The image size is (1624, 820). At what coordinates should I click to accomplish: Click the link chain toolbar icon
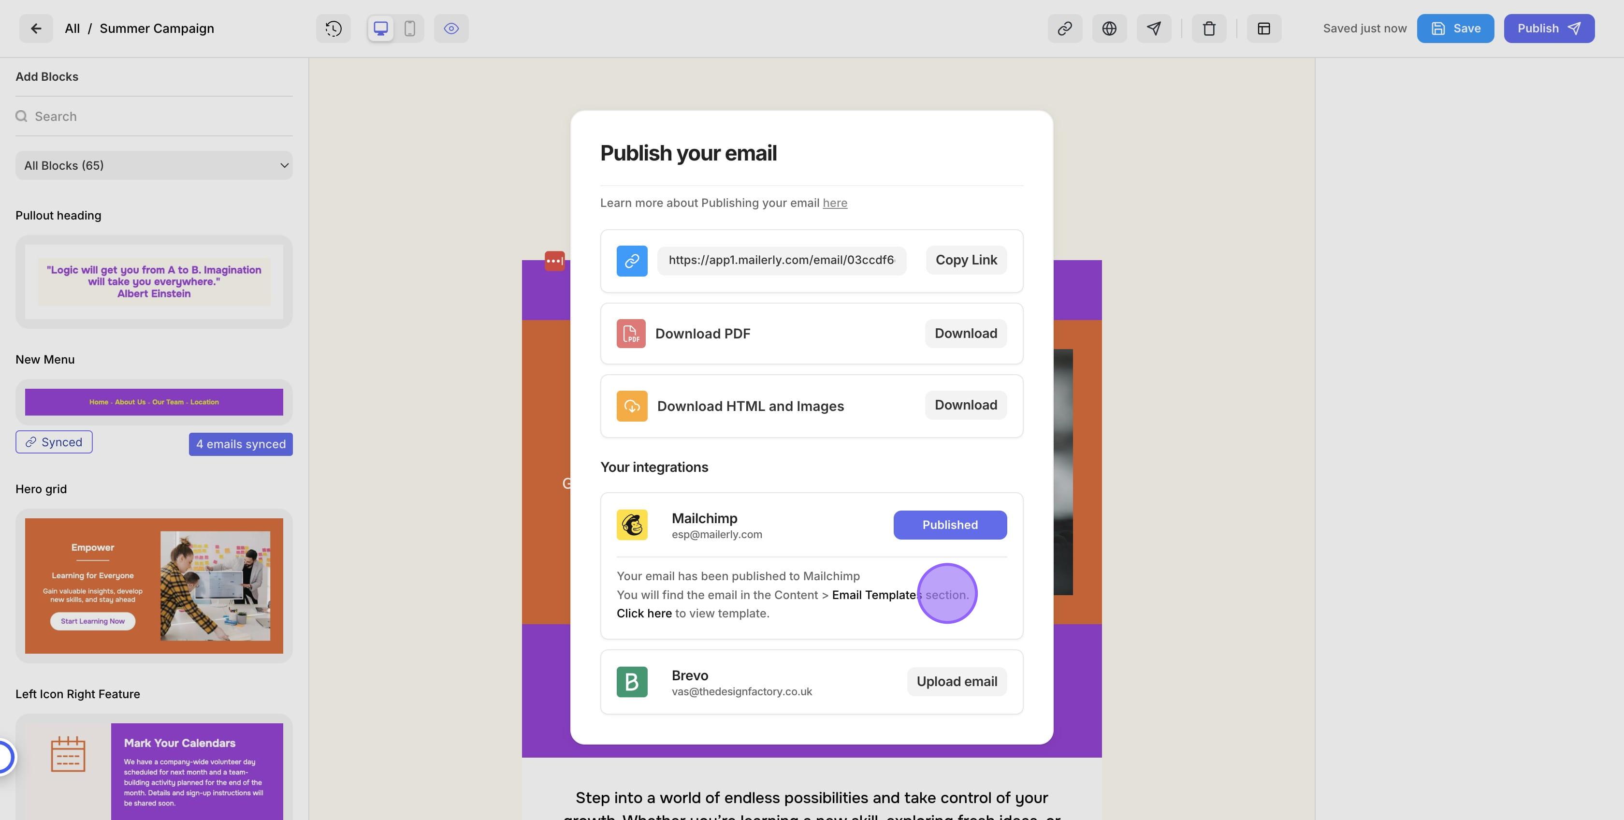click(x=1065, y=29)
